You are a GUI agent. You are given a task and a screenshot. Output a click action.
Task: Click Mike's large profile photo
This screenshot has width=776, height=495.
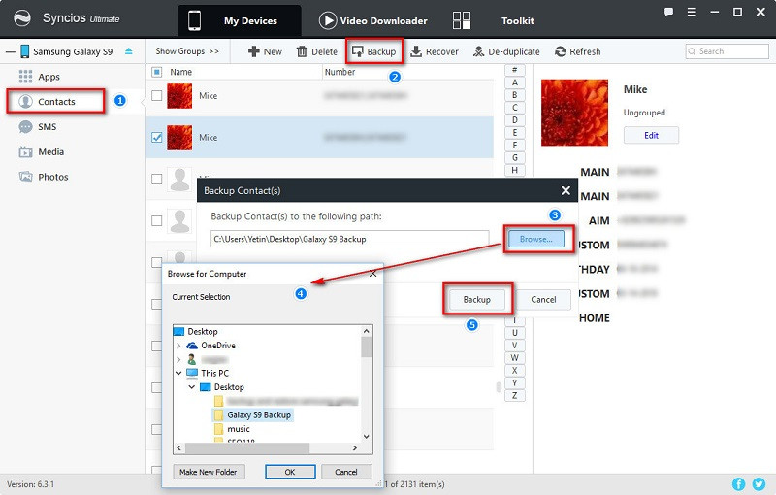pos(574,113)
